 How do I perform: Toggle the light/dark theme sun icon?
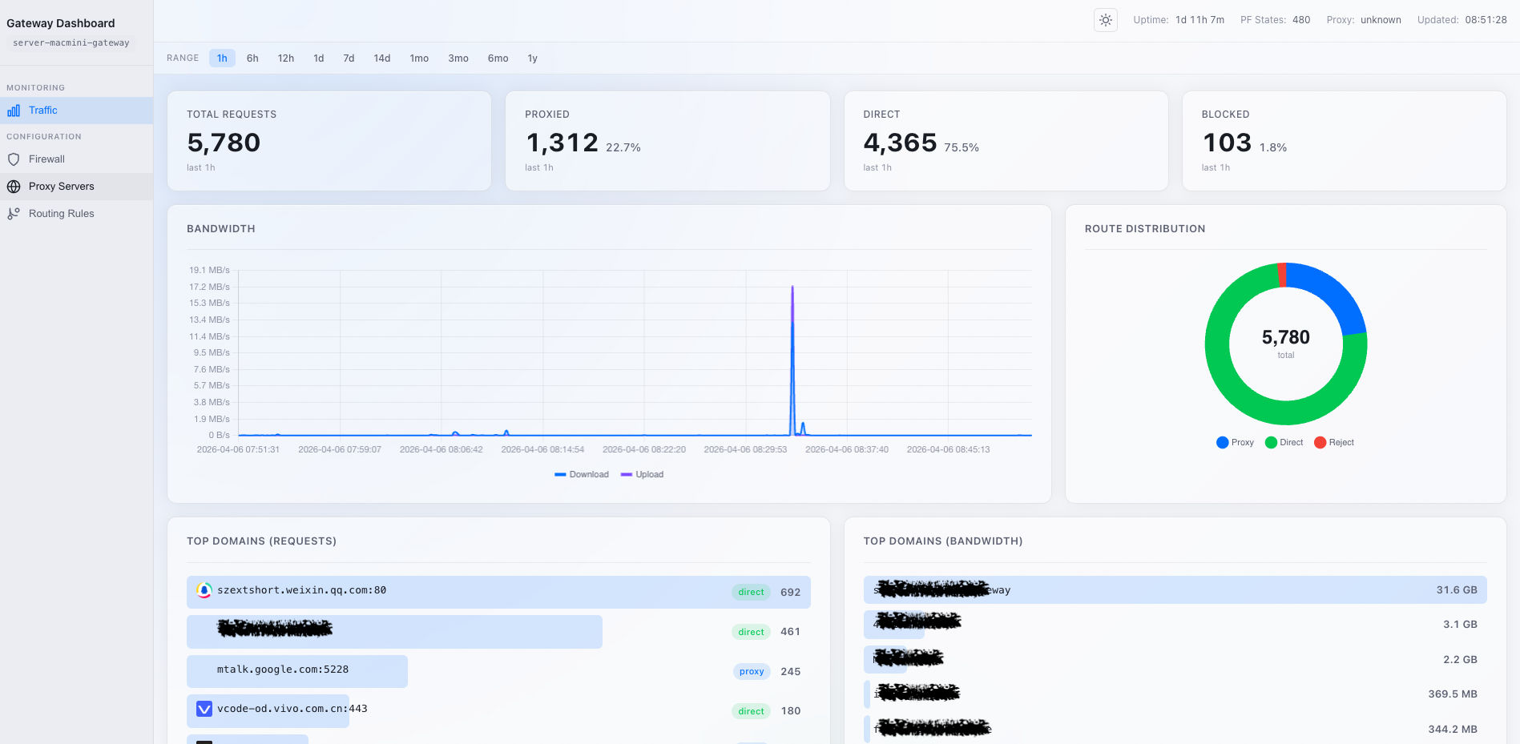click(x=1105, y=20)
